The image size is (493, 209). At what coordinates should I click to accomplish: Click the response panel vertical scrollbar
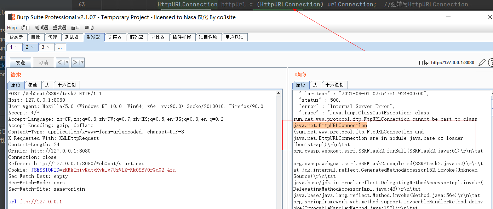pyautogui.click(x=492, y=150)
